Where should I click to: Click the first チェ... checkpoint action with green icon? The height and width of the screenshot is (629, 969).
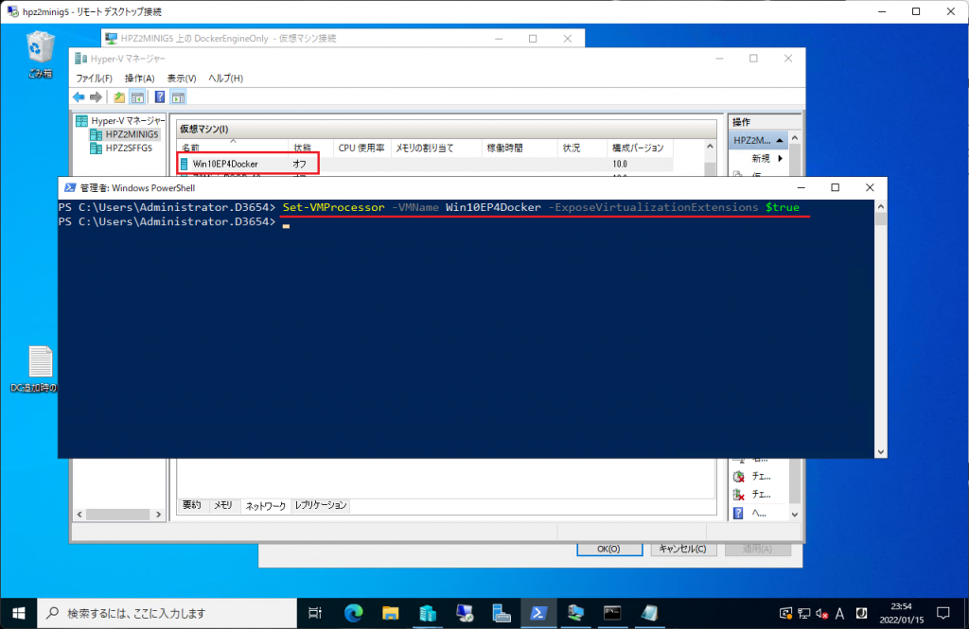coord(752,477)
